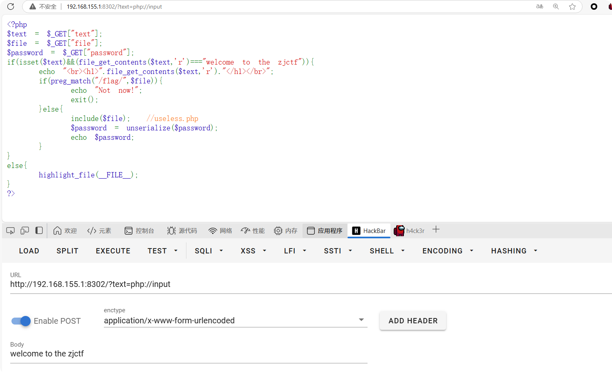Click the code line assigning $file from $_GET
The image size is (612, 374).
(54, 43)
